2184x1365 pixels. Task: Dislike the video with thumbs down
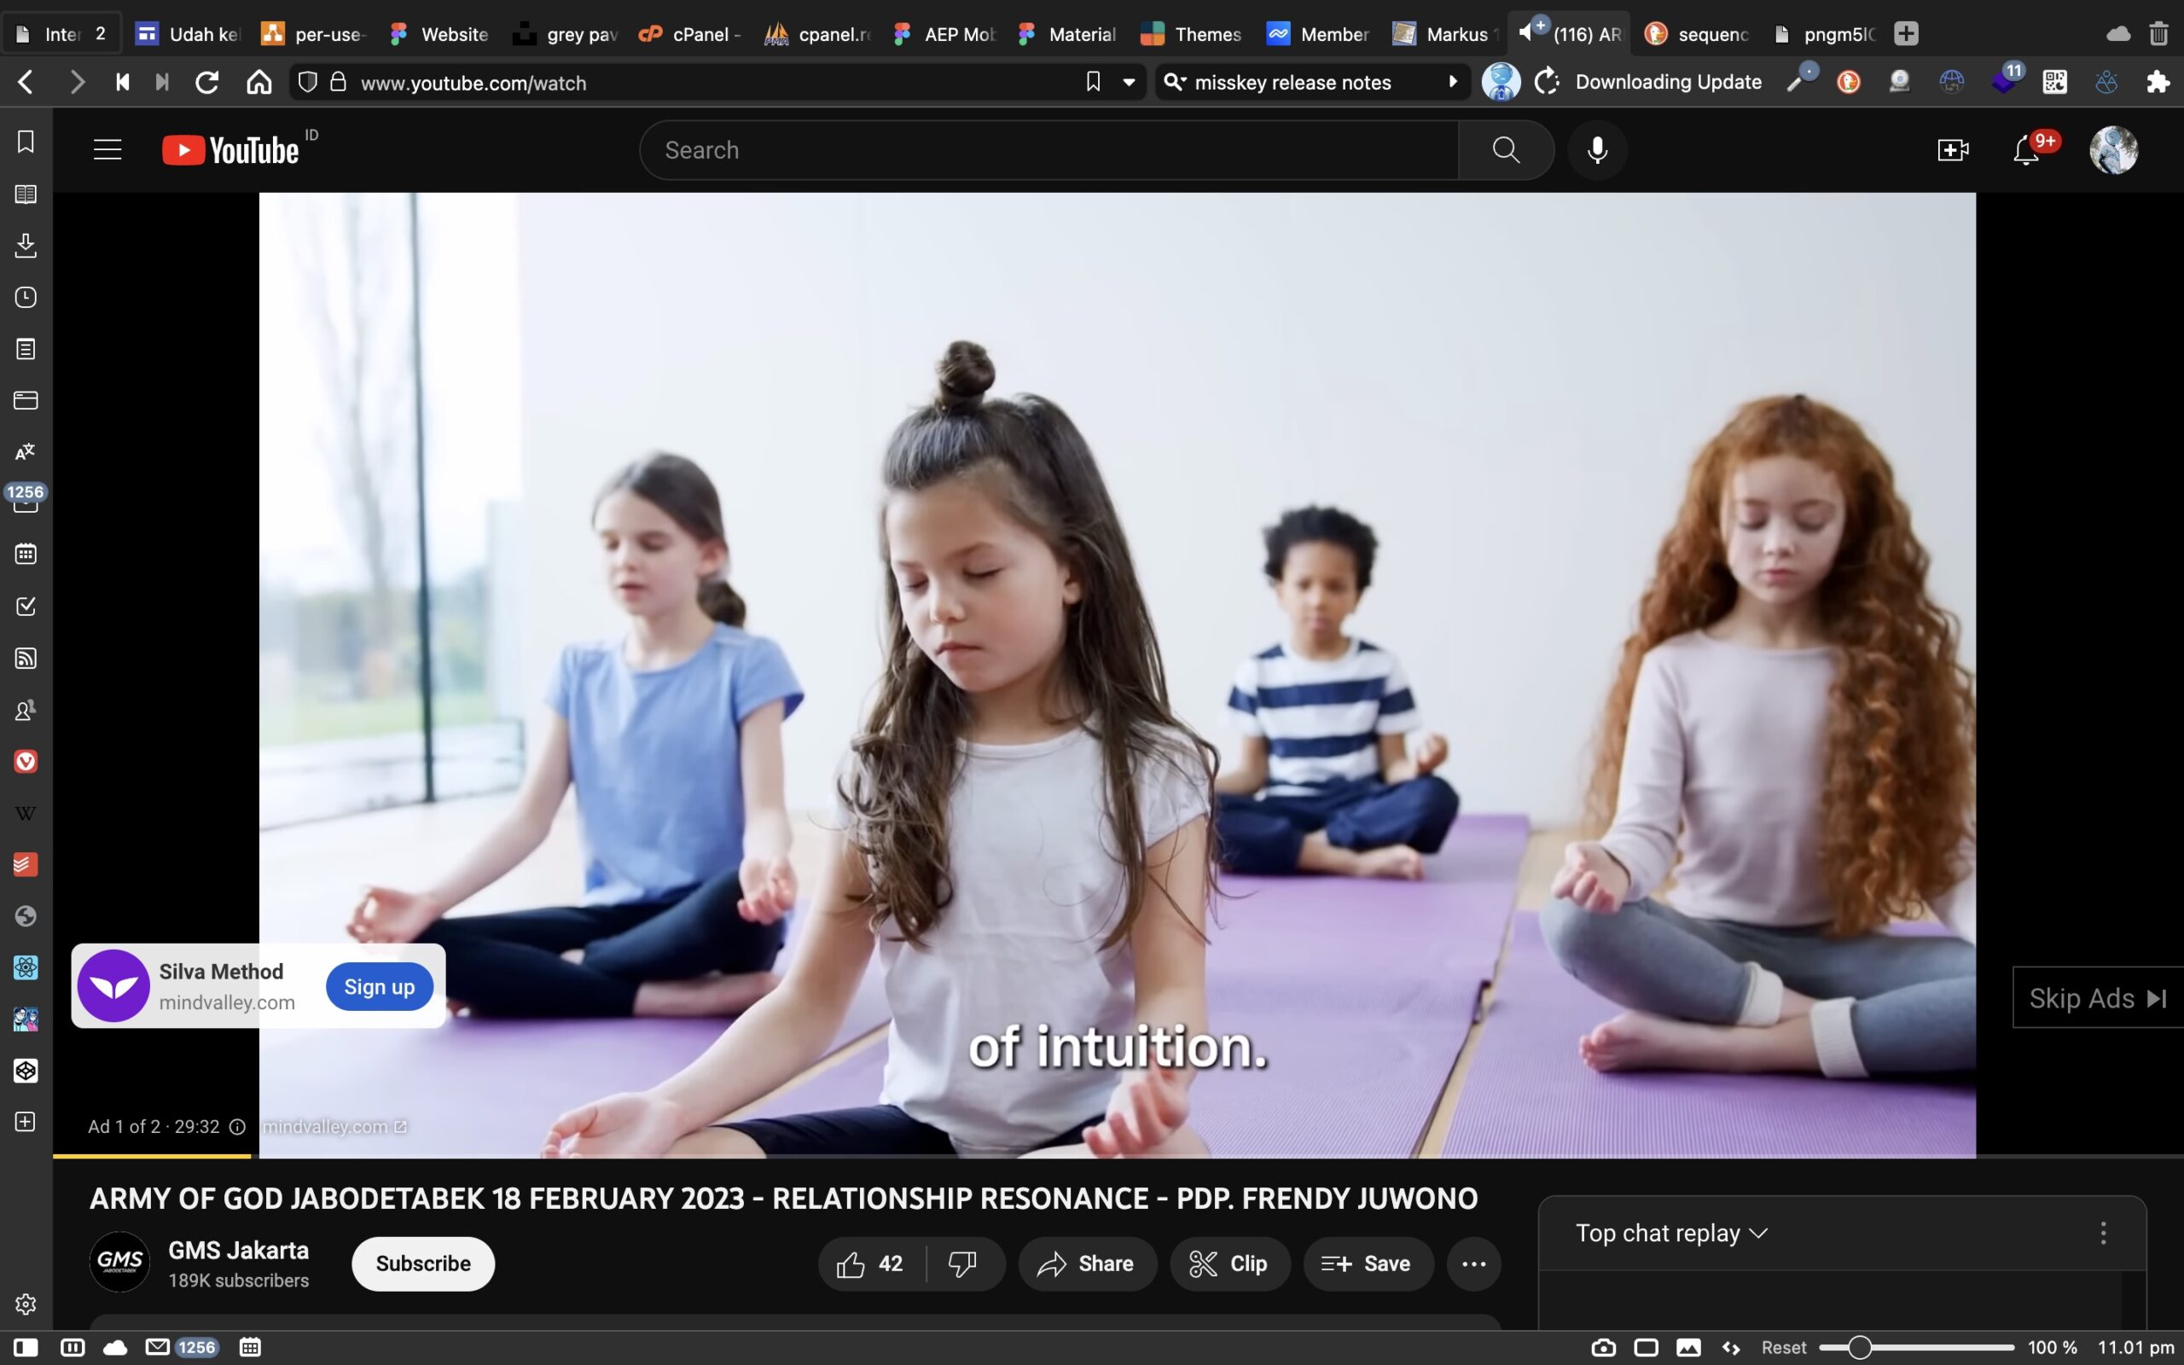pos(963,1263)
